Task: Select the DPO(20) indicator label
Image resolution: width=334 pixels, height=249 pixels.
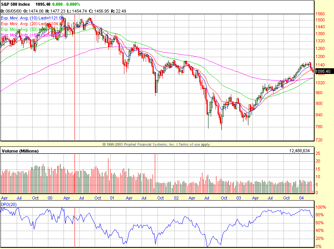Action: coord(9,205)
